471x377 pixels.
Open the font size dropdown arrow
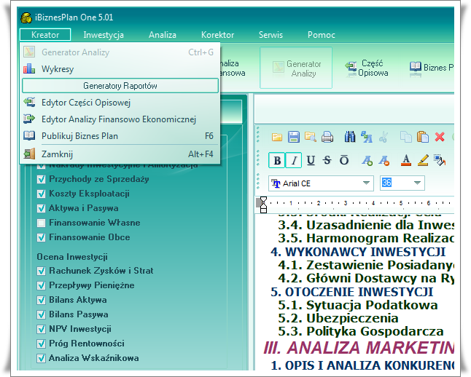417,183
